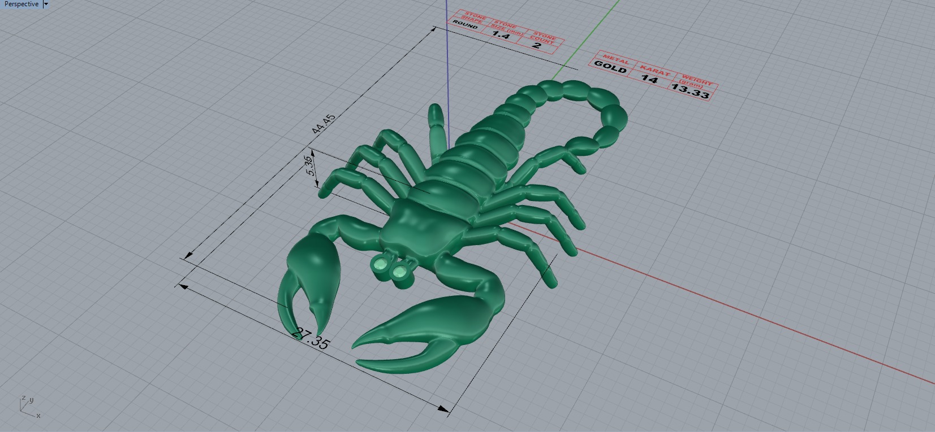Click the STONE SHAPE table header
Viewport: 935px width, 432px height.
tap(474, 16)
